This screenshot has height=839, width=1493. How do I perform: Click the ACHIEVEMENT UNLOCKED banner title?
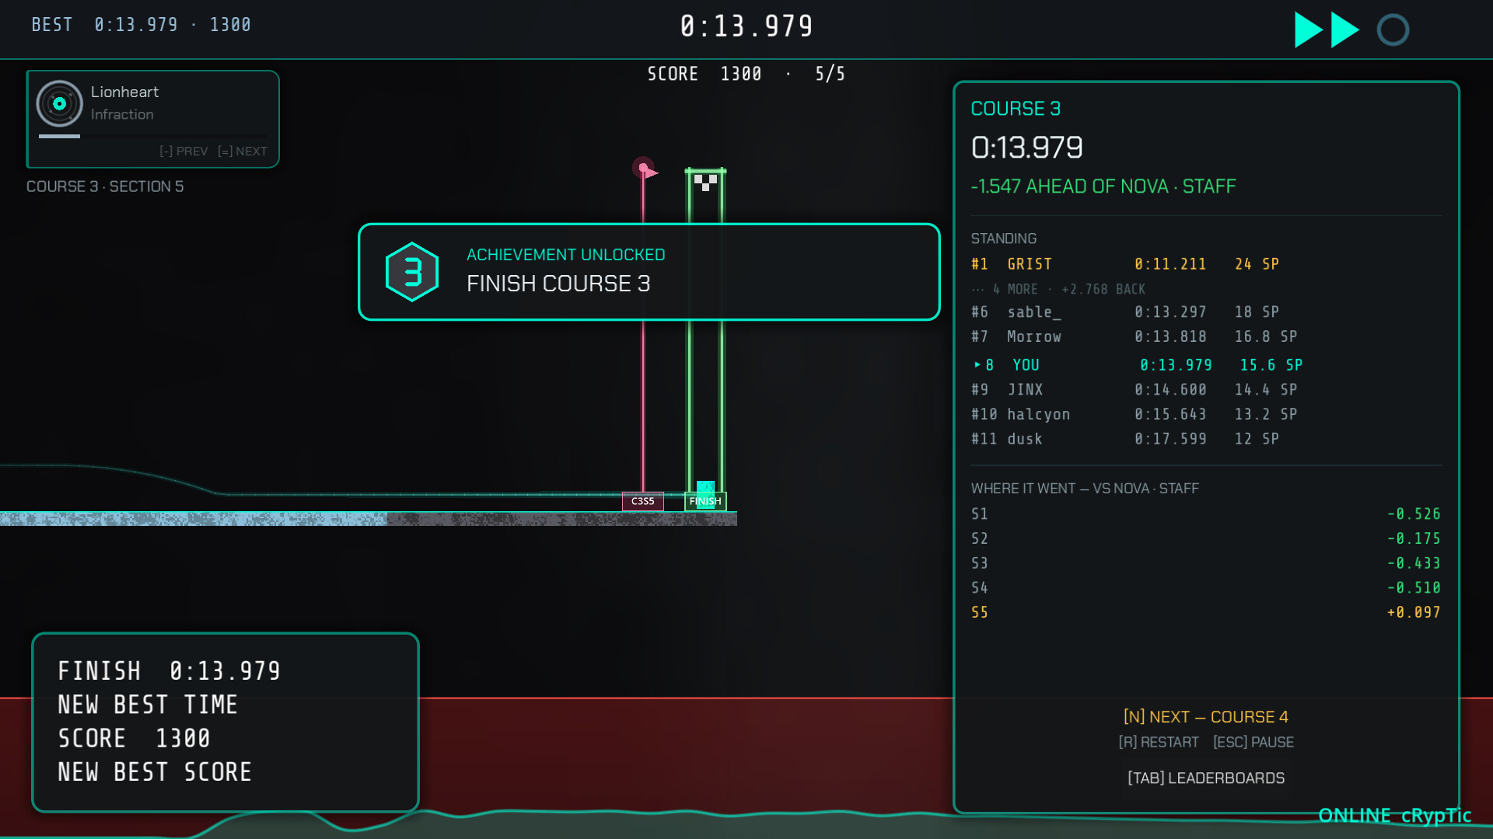[566, 255]
